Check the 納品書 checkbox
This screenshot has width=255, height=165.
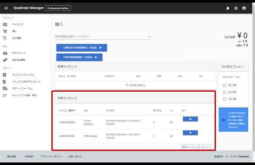[x=224, y=93]
